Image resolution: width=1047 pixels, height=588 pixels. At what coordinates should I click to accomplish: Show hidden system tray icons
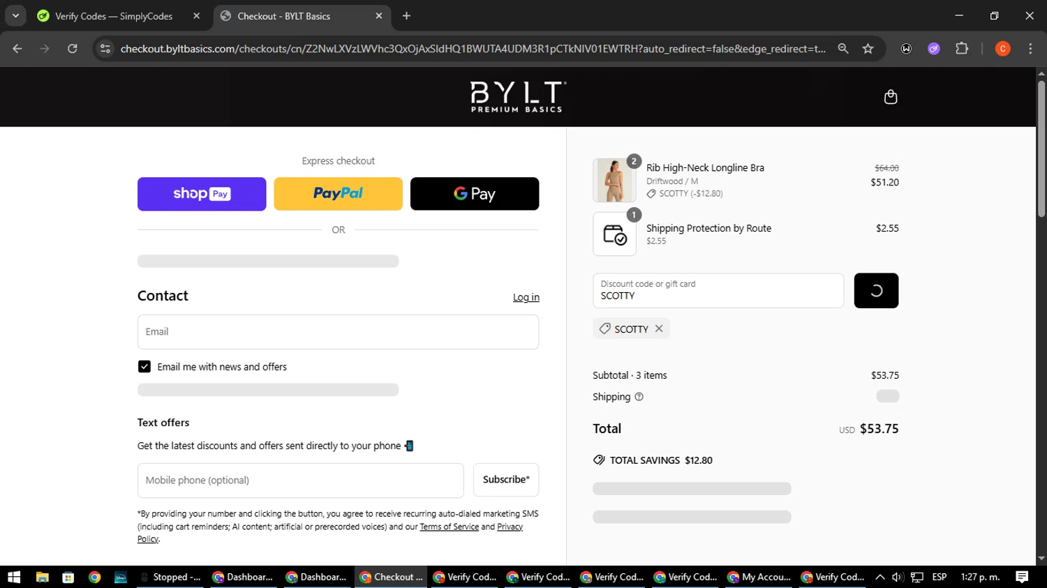pyautogui.click(x=879, y=577)
